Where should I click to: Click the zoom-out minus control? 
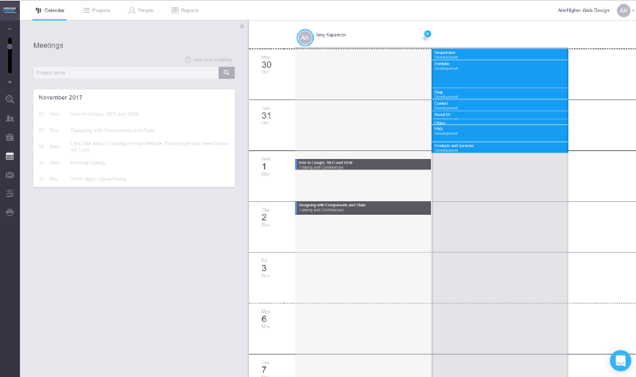[x=10, y=29]
